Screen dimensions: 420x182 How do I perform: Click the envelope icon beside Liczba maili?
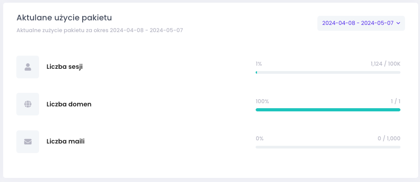28,142
